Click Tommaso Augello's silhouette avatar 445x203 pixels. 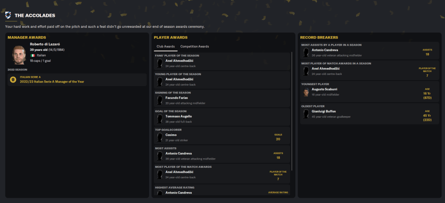tap(160, 119)
